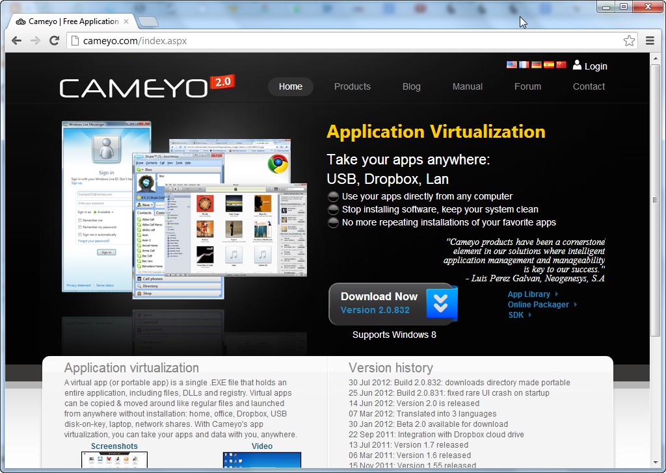The image size is (666, 473).
Task: Click the address bar URL field
Action: pos(352,41)
